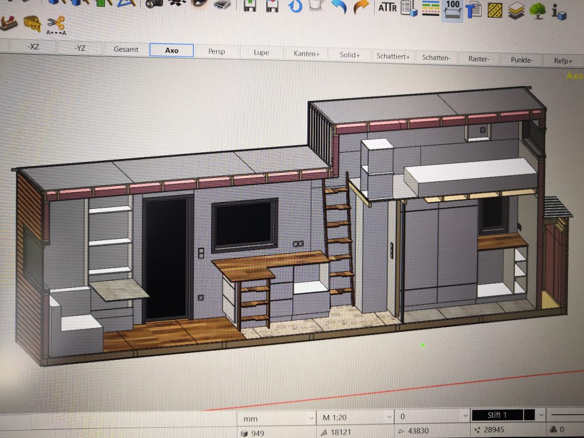This screenshot has height=438, width=584.
Task: Click the black Stift 1 color swatch
Action: 528,415
